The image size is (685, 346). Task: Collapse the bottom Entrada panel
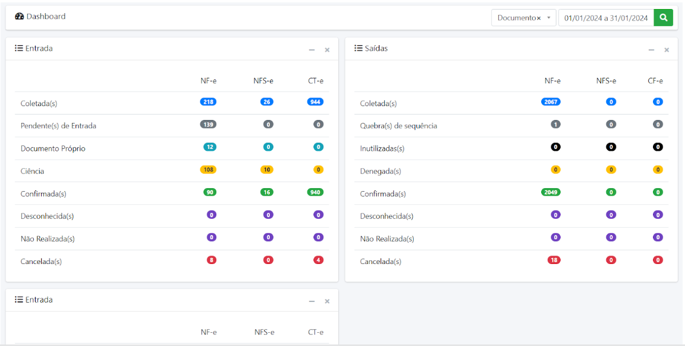point(312,301)
